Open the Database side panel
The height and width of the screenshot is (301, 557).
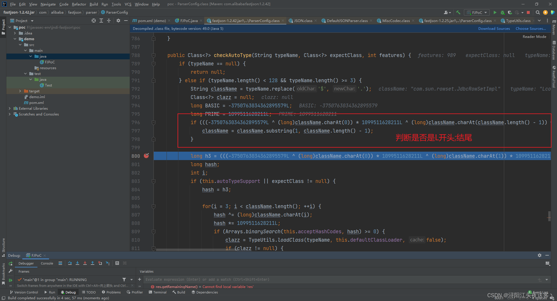click(x=554, y=50)
